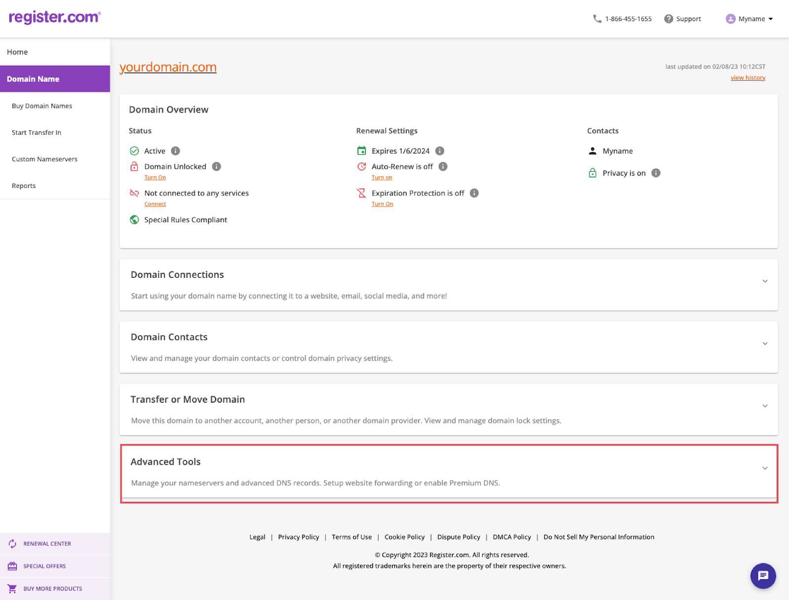Click the register.com logo
Screen dimensions: 789x600
coord(54,17)
